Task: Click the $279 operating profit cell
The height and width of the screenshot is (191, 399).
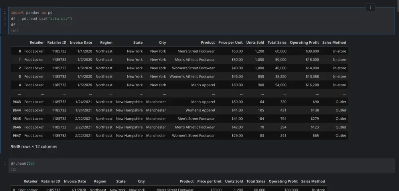Action: (315, 119)
